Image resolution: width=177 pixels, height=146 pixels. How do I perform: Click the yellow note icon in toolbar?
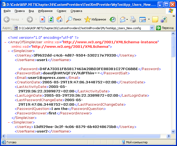[x=155, y=19]
